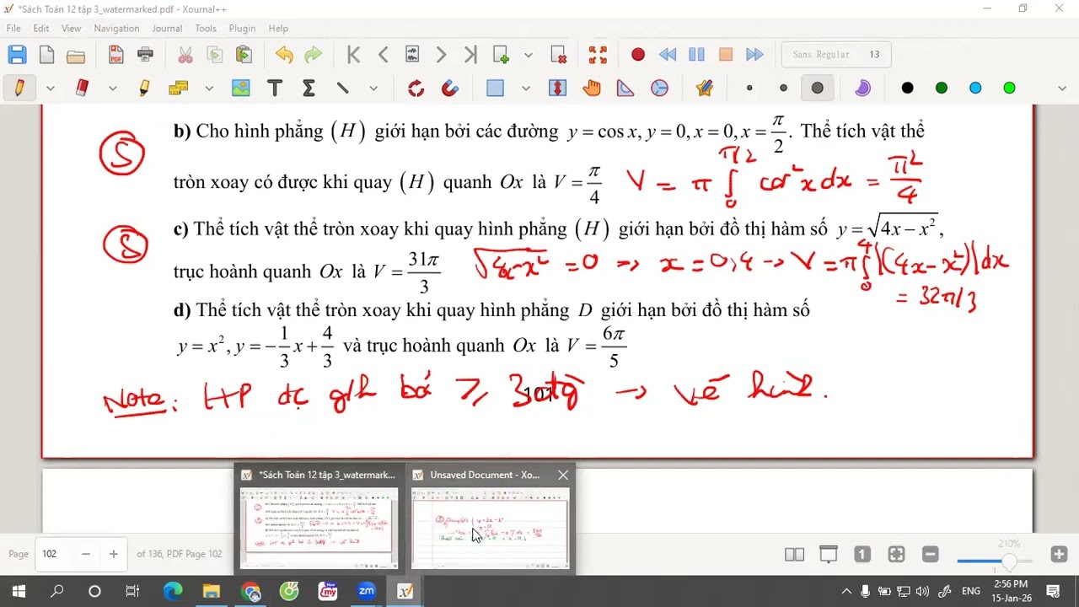Open the File menu
The image size is (1079, 607).
pos(13,28)
